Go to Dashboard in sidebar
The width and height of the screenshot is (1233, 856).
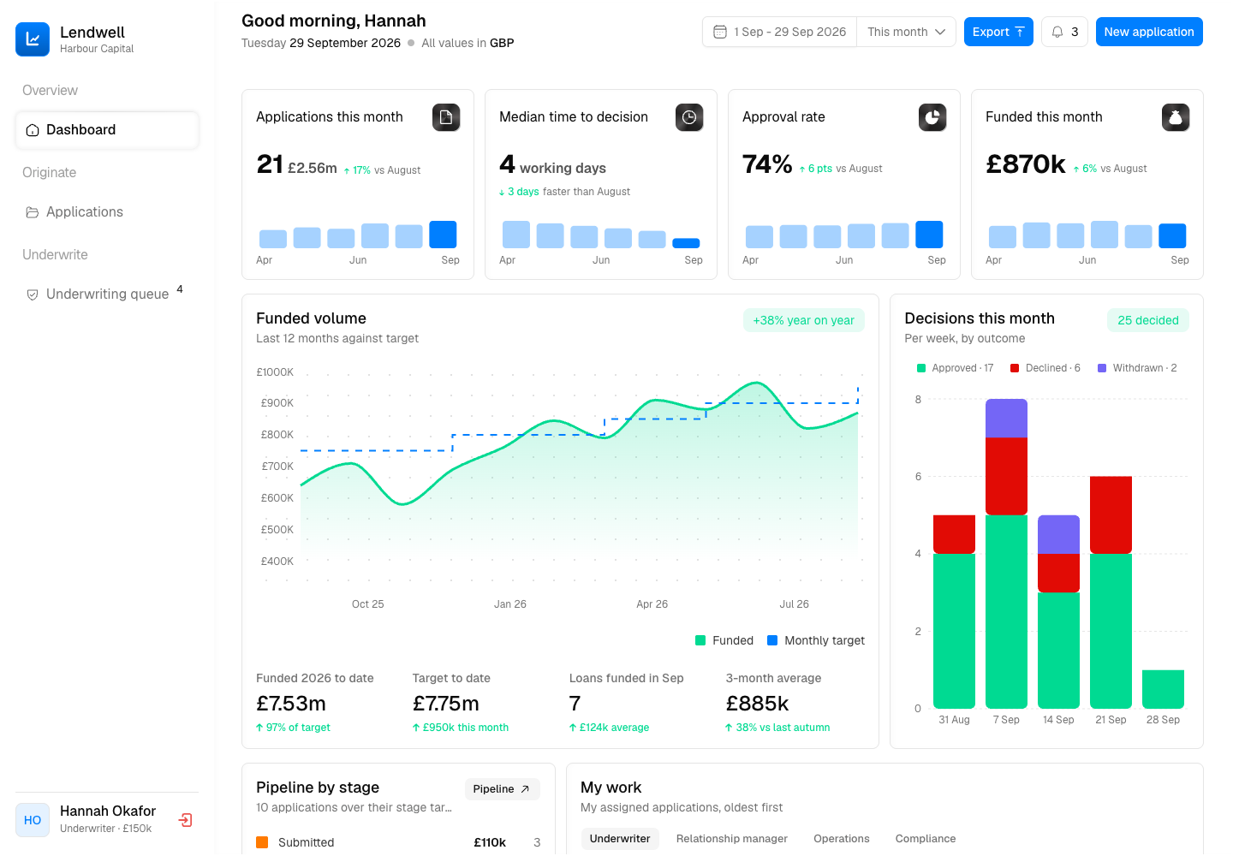click(107, 130)
